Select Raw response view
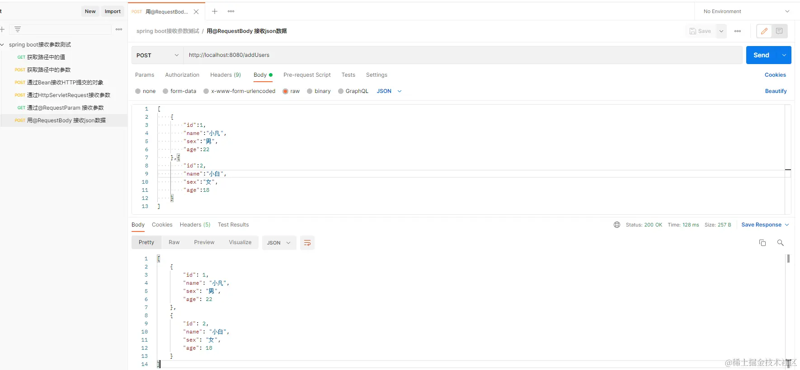 tap(174, 242)
